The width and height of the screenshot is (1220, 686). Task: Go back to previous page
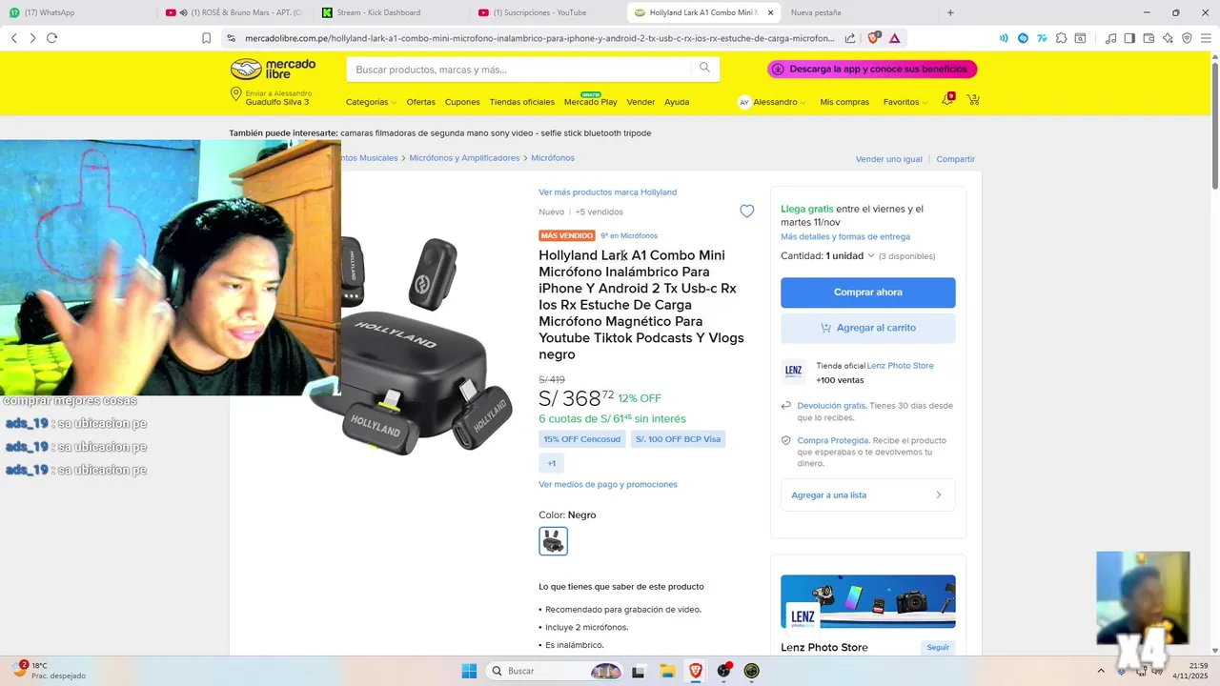[14, 38]
